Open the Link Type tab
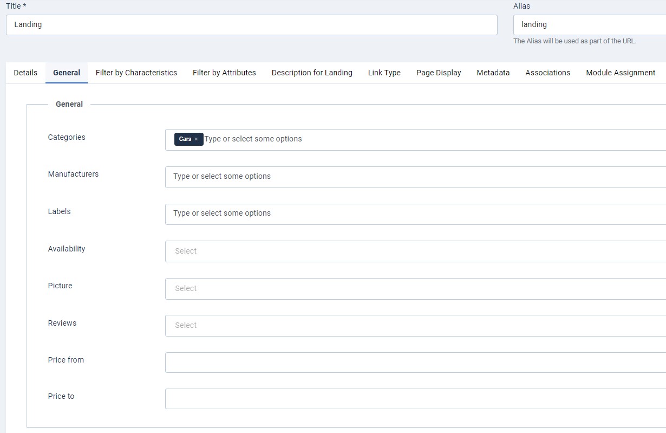The image size is (666, 433). pos(384,73)
